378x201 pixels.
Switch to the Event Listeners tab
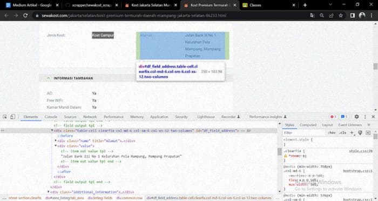pyautogui.click(x=350, y=125)
